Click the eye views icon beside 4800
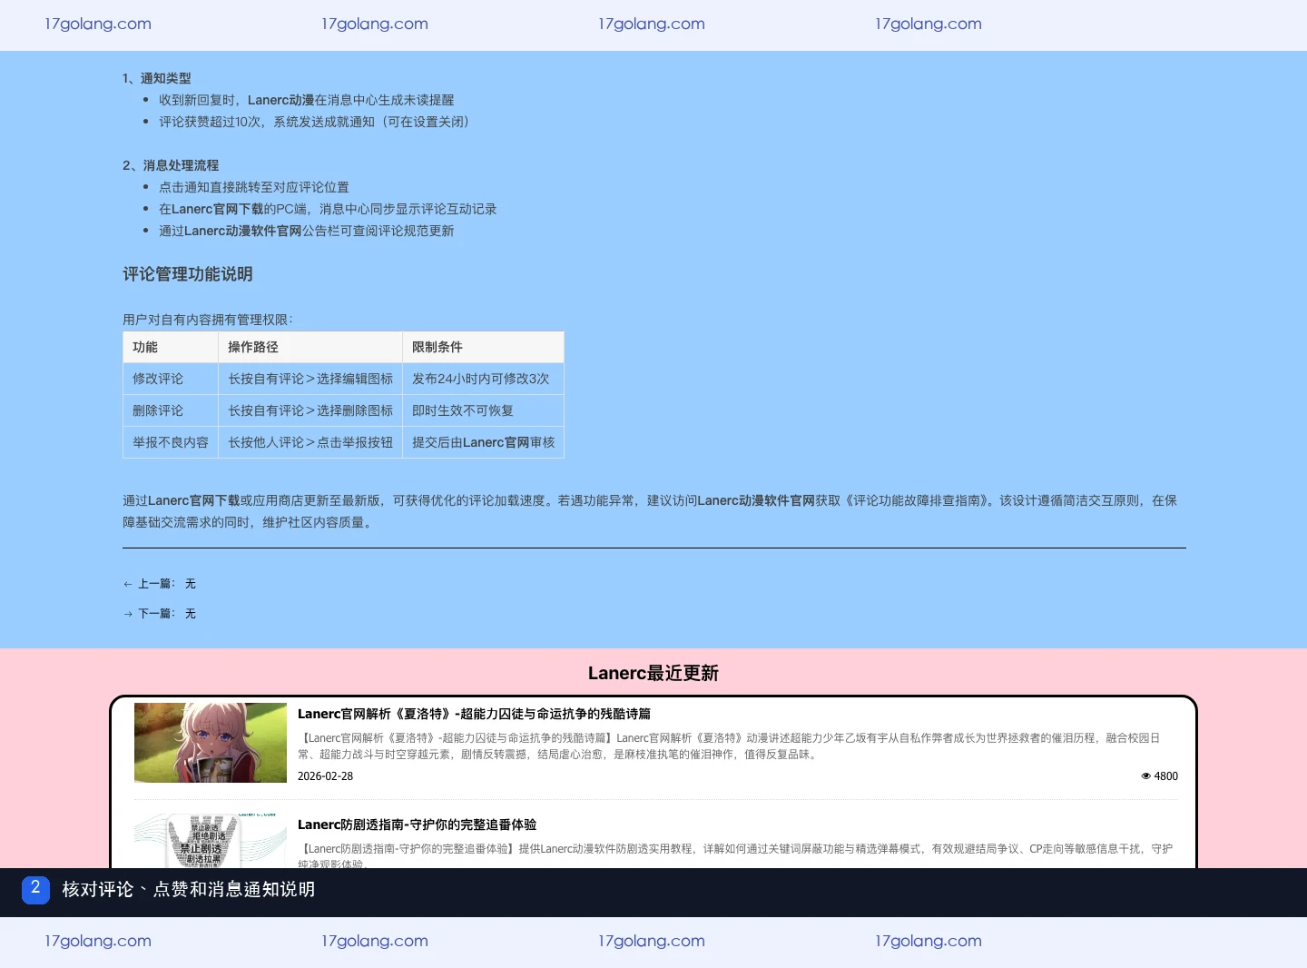 click(1145, 776)
